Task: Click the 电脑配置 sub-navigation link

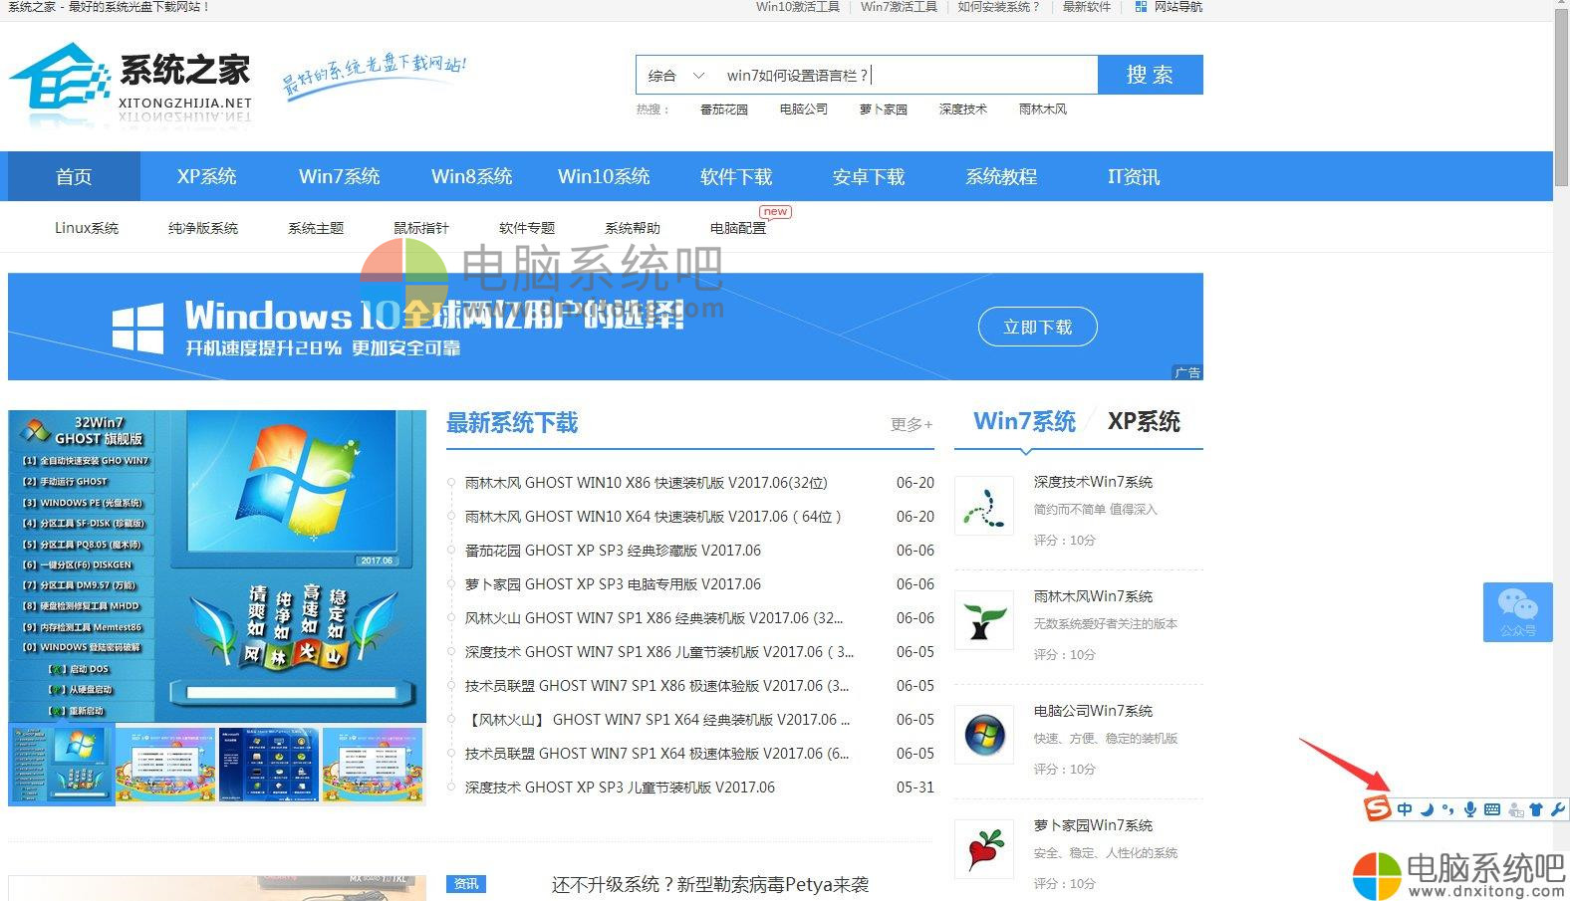Action: (738, 228)
